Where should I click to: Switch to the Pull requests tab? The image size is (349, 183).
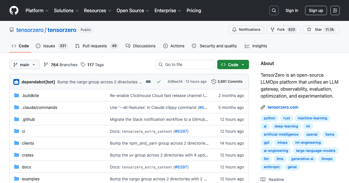tap(97, 46)
